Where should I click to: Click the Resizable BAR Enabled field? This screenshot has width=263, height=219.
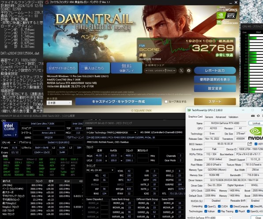tap(255, 201)
